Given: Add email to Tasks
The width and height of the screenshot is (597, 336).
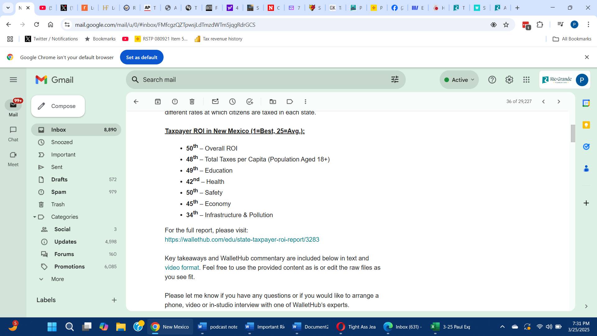Looking at the screenshot, I should pyautogui.click(x=250, y=101).
